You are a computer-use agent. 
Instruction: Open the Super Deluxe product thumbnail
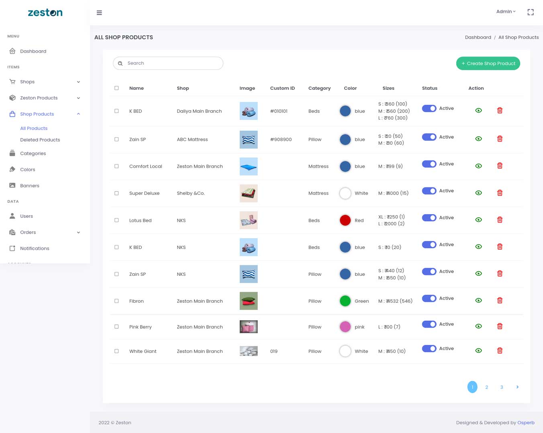point(249,193)
